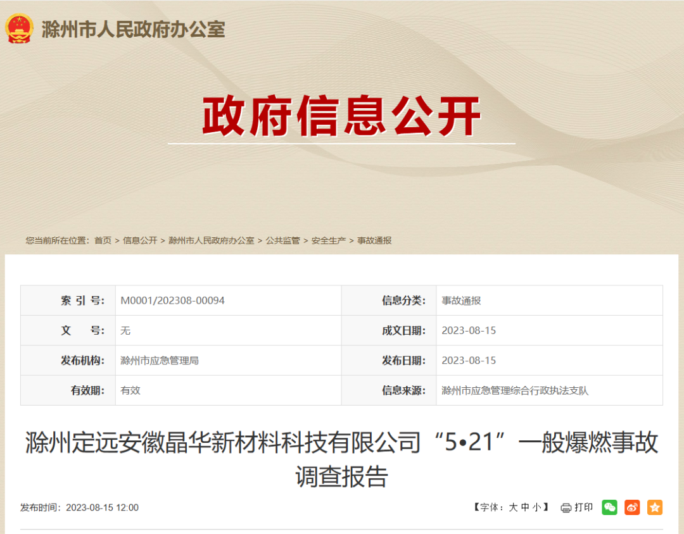Image resolution: width=684 pixels, height=534 pixels.
Task: Navigate to 公共监管 breadcrumb
Action: click(x=282, y=240)
